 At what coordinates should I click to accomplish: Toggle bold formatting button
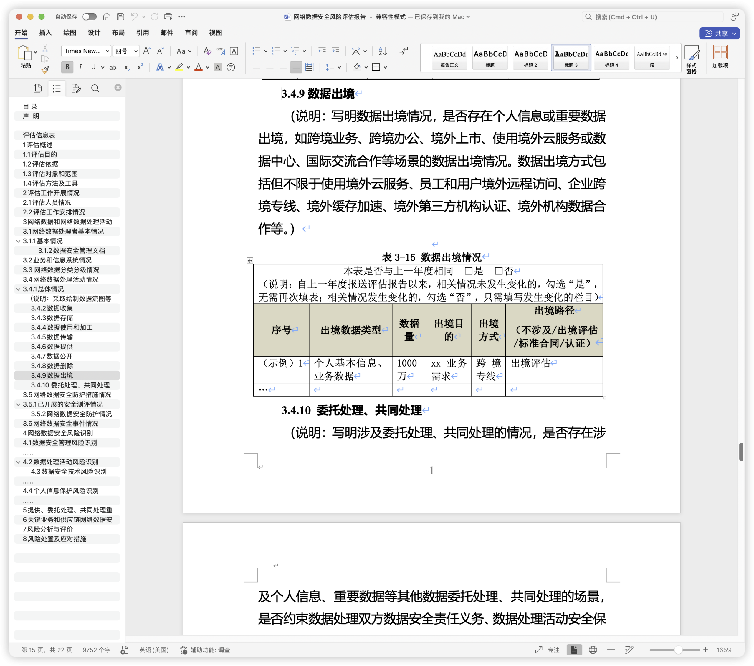67,67
